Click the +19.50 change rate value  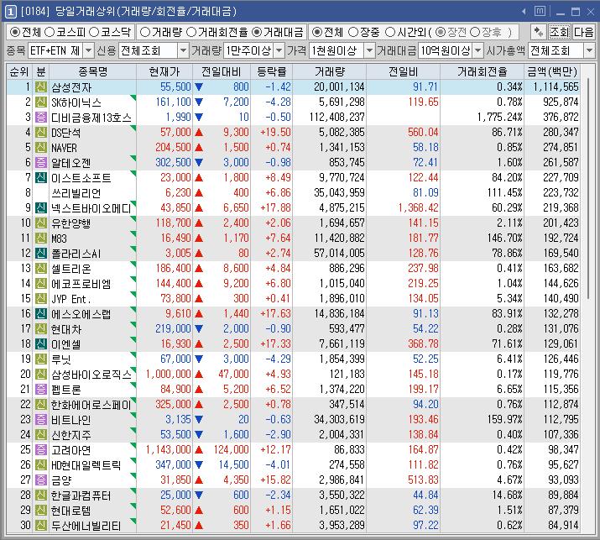pos(275,133)
